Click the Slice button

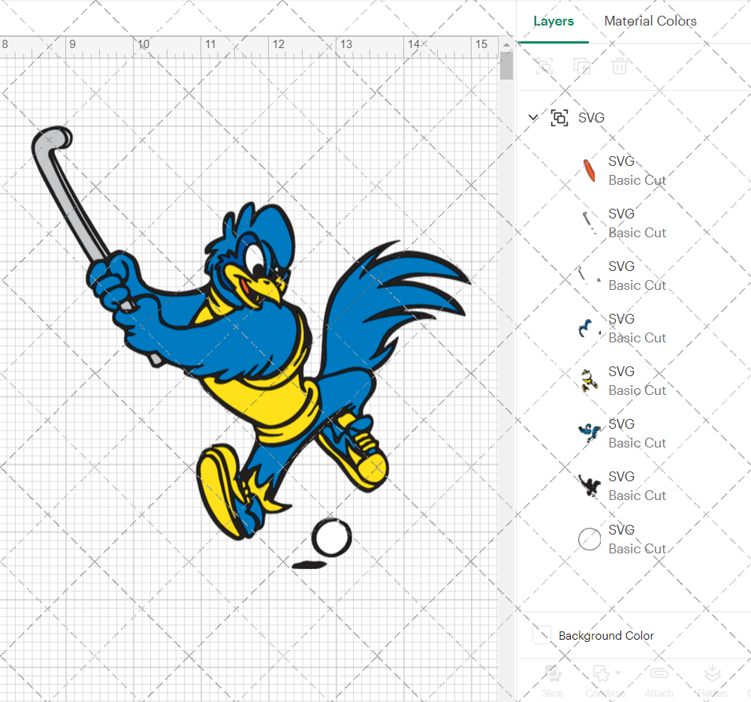pyautogui.click(x=552, y=681)
